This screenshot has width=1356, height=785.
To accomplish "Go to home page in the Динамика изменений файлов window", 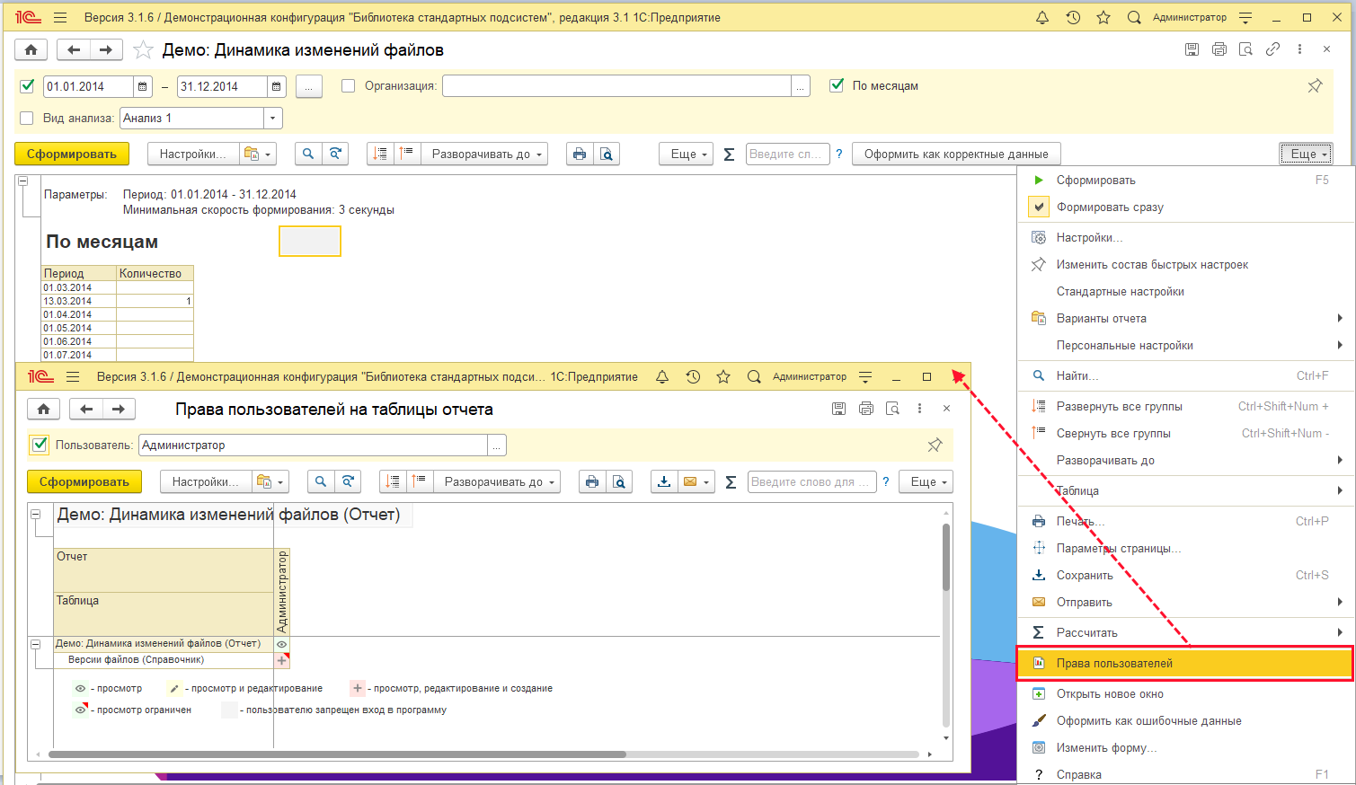I will [x=31, y=50].
